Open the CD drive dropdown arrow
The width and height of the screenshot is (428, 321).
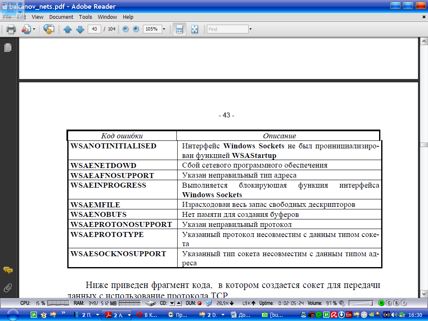coord(172,303)
